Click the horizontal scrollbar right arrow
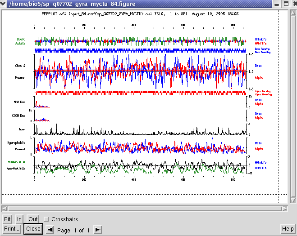 click(x=284, y=209)
